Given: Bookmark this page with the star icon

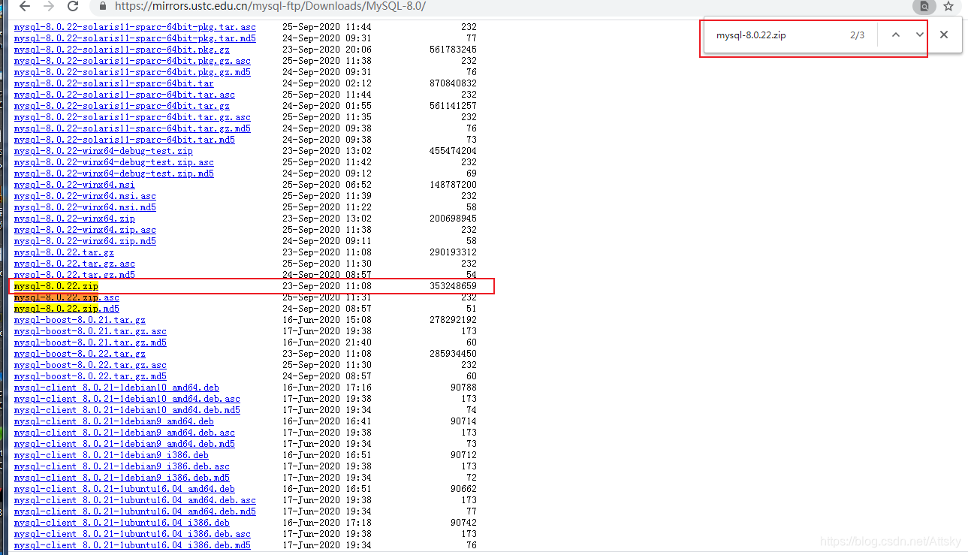Looking at the screenshot, I should pyautogui.click(x=948, y=6).
